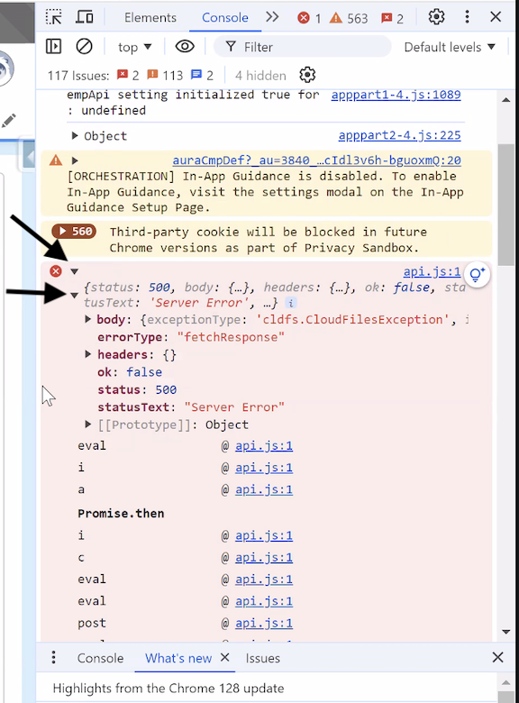Screen dimensions: 519x703
Task: Click the issues badge showing 2
Action: coord(393,18)
